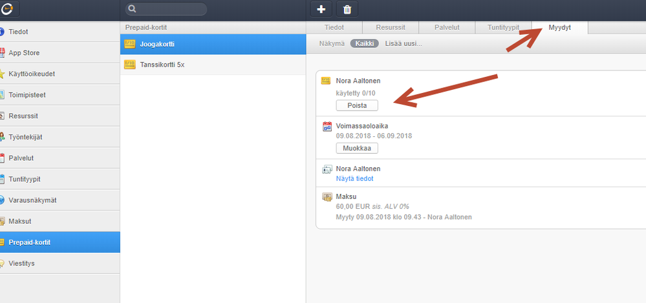Open Varausnäkymät sidebar section
This screenshot has height=303, width=646.
coord(59,200)
